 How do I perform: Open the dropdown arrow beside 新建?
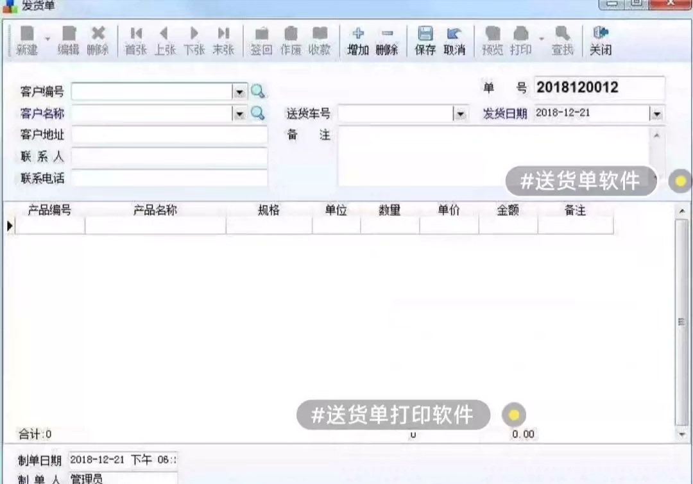(x=47, y=39)
